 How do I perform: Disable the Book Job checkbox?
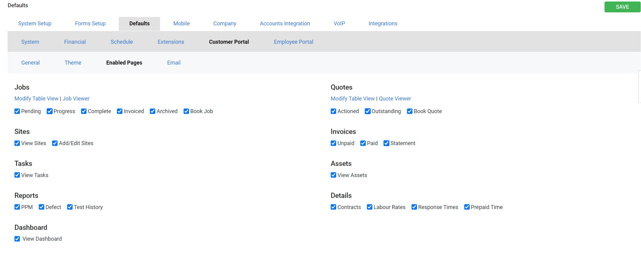click(x=186, y=111)
